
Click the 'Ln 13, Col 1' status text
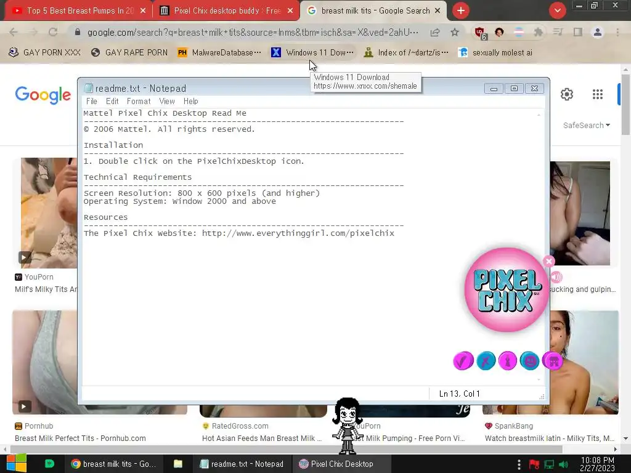[x=459, y=394]
